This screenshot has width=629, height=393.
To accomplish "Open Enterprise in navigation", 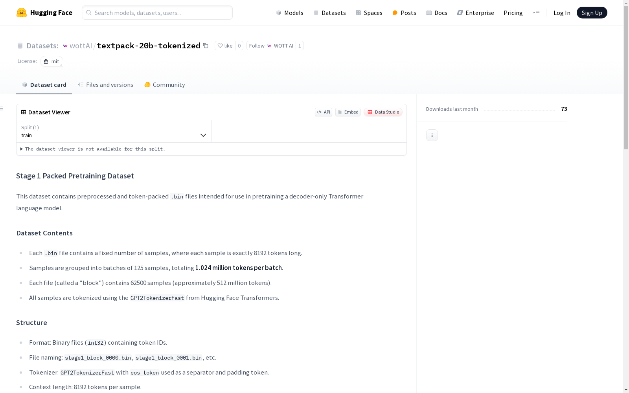I will click(475, 13).
